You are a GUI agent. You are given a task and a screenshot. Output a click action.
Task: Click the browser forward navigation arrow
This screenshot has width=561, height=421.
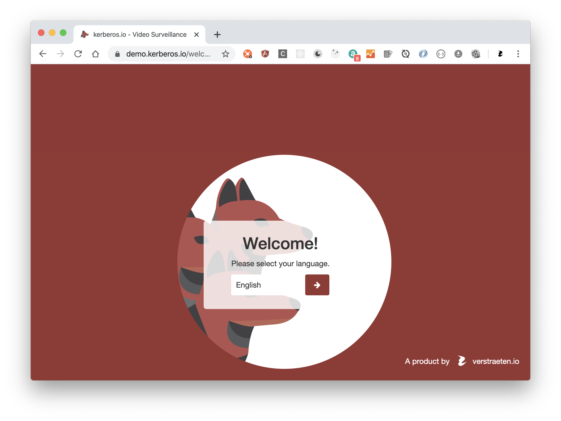click(x=61, y=53)
